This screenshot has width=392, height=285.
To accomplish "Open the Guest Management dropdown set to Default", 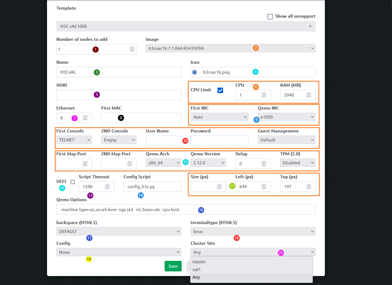I will (286, 140).
